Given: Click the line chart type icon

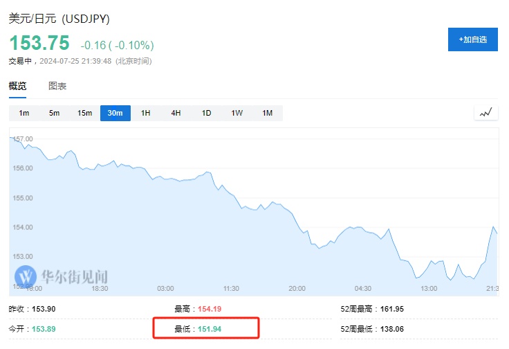Looking at the screenshot, I should click(x=486, y=113).
